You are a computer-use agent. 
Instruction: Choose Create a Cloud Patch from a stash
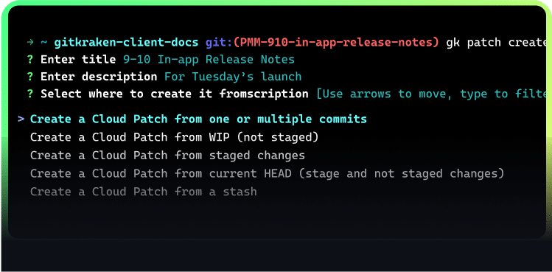pyautogui.click(x=144, y=192)
